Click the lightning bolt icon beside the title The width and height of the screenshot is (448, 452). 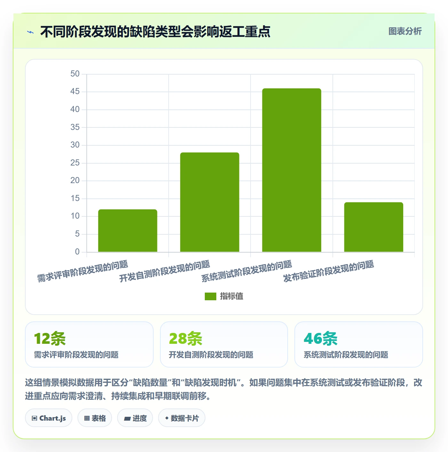(31, 32)
